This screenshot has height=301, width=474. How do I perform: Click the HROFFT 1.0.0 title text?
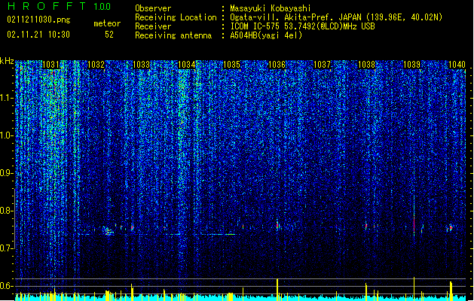coord(60,6)
